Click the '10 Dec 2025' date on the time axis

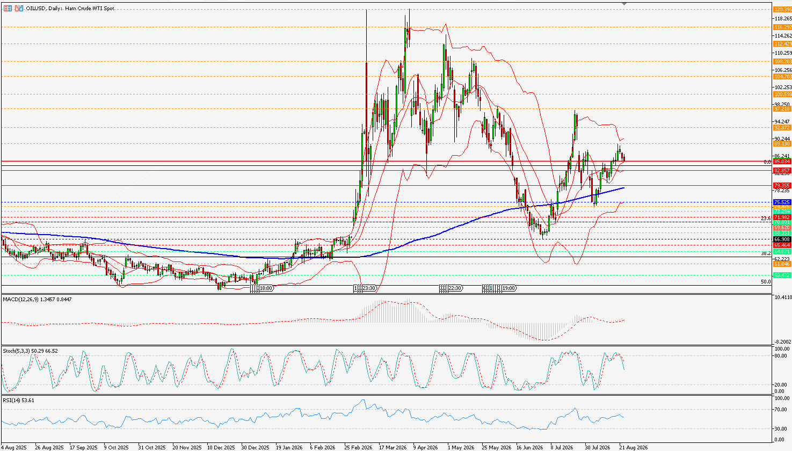point(221,447)
